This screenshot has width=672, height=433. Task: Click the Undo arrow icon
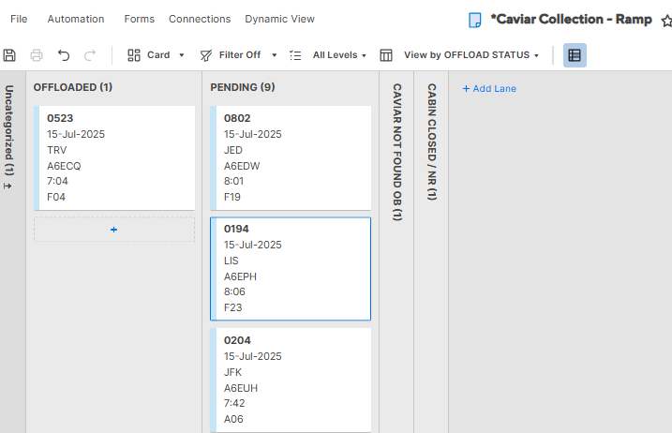64,55
